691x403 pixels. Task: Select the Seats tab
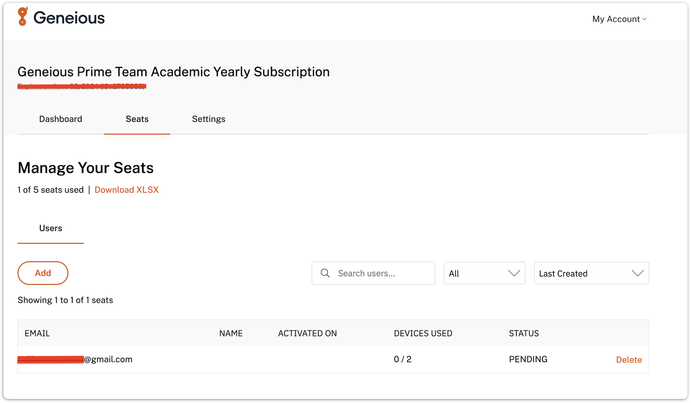[x=137, y=119]
